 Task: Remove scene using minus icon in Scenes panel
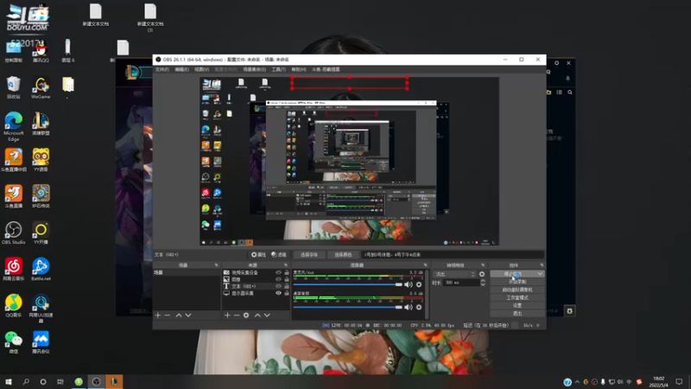pos(168,316)
